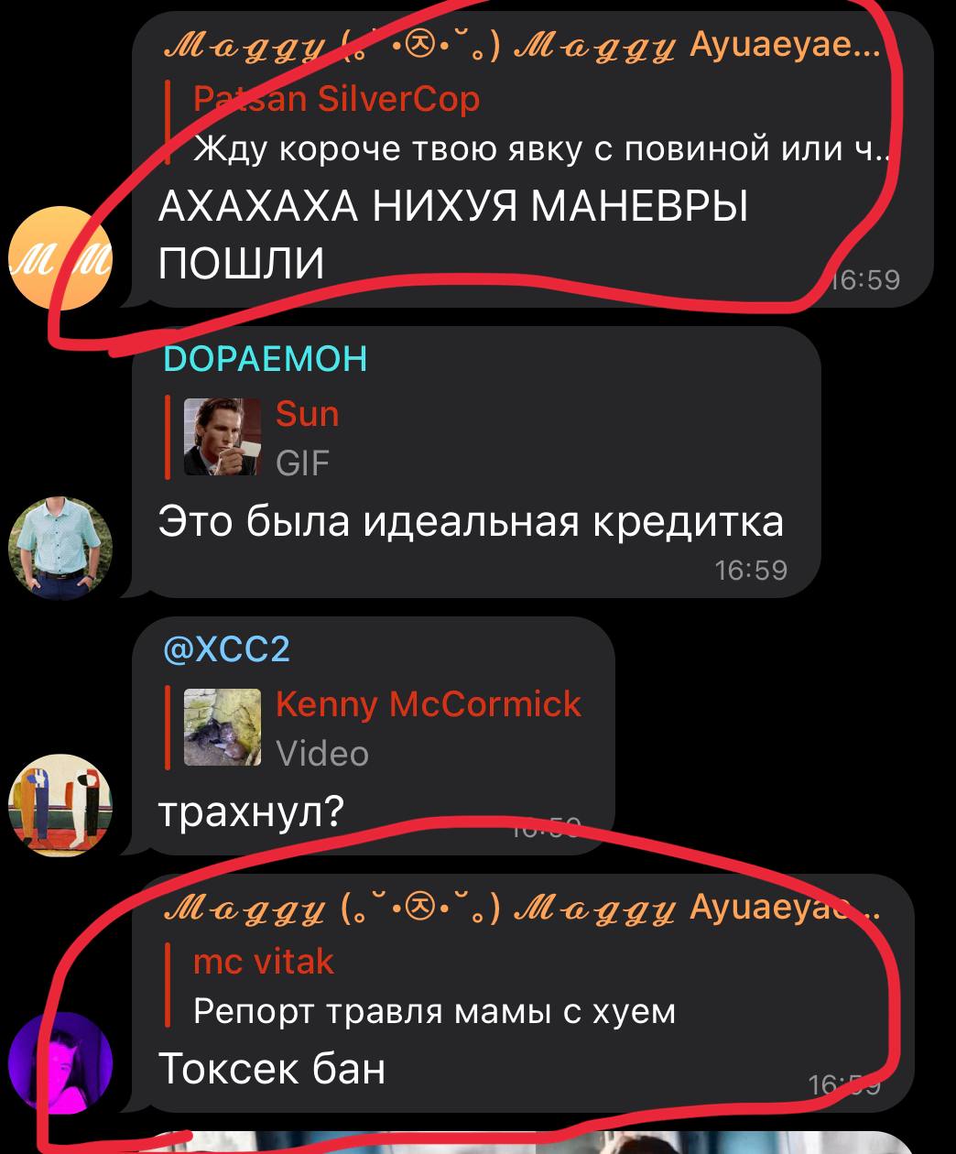Select the 'Токсек бан' message text

(x=271, y=1068)
